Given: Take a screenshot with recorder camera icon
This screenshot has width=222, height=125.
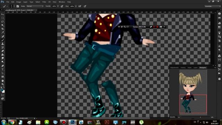Looking at the screenshot, I should [161, 27].
